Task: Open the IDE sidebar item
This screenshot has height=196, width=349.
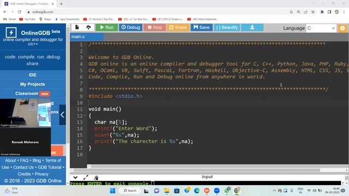Action: tap(33, 75)
